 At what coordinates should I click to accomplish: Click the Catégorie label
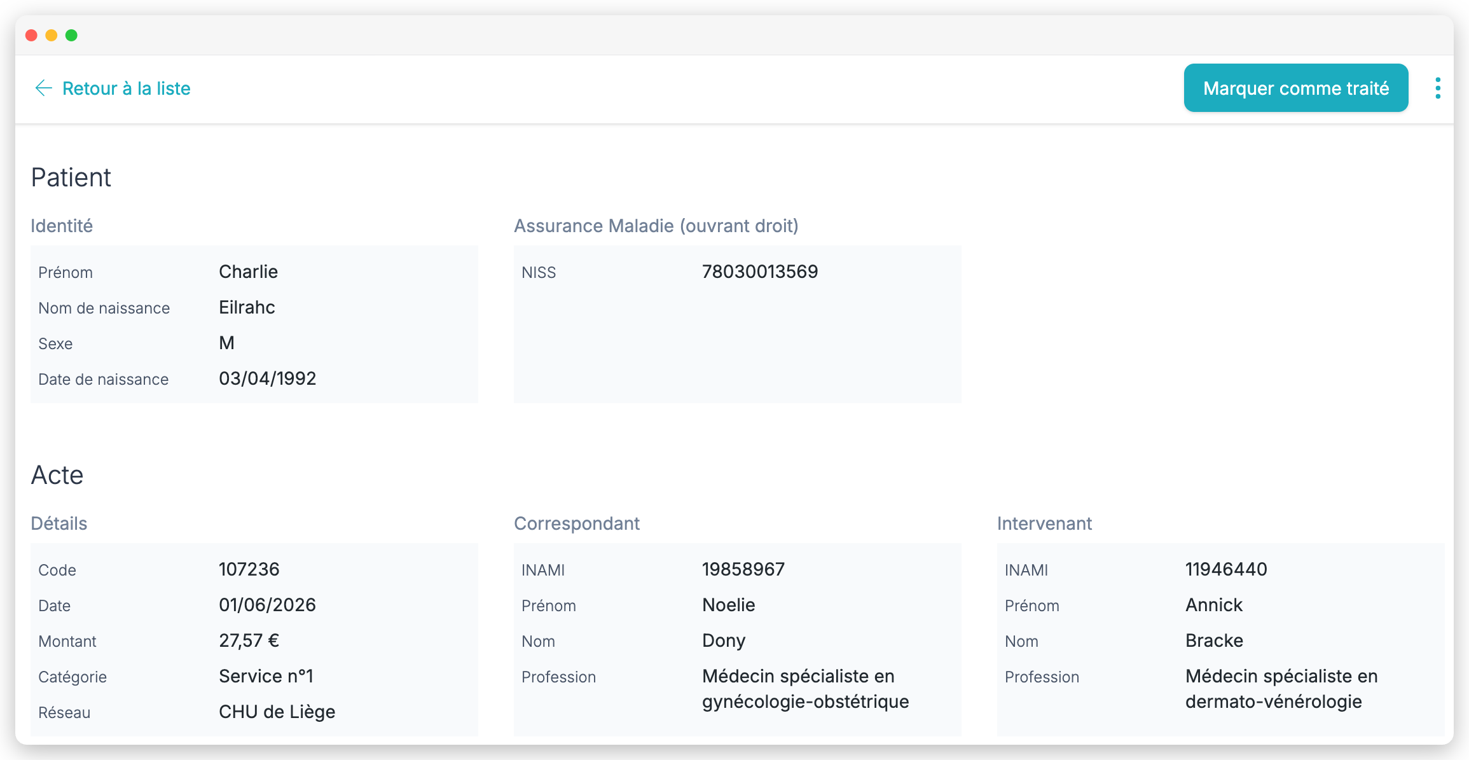click(x=72, y=677)
